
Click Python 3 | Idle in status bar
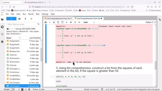point(38,89)
